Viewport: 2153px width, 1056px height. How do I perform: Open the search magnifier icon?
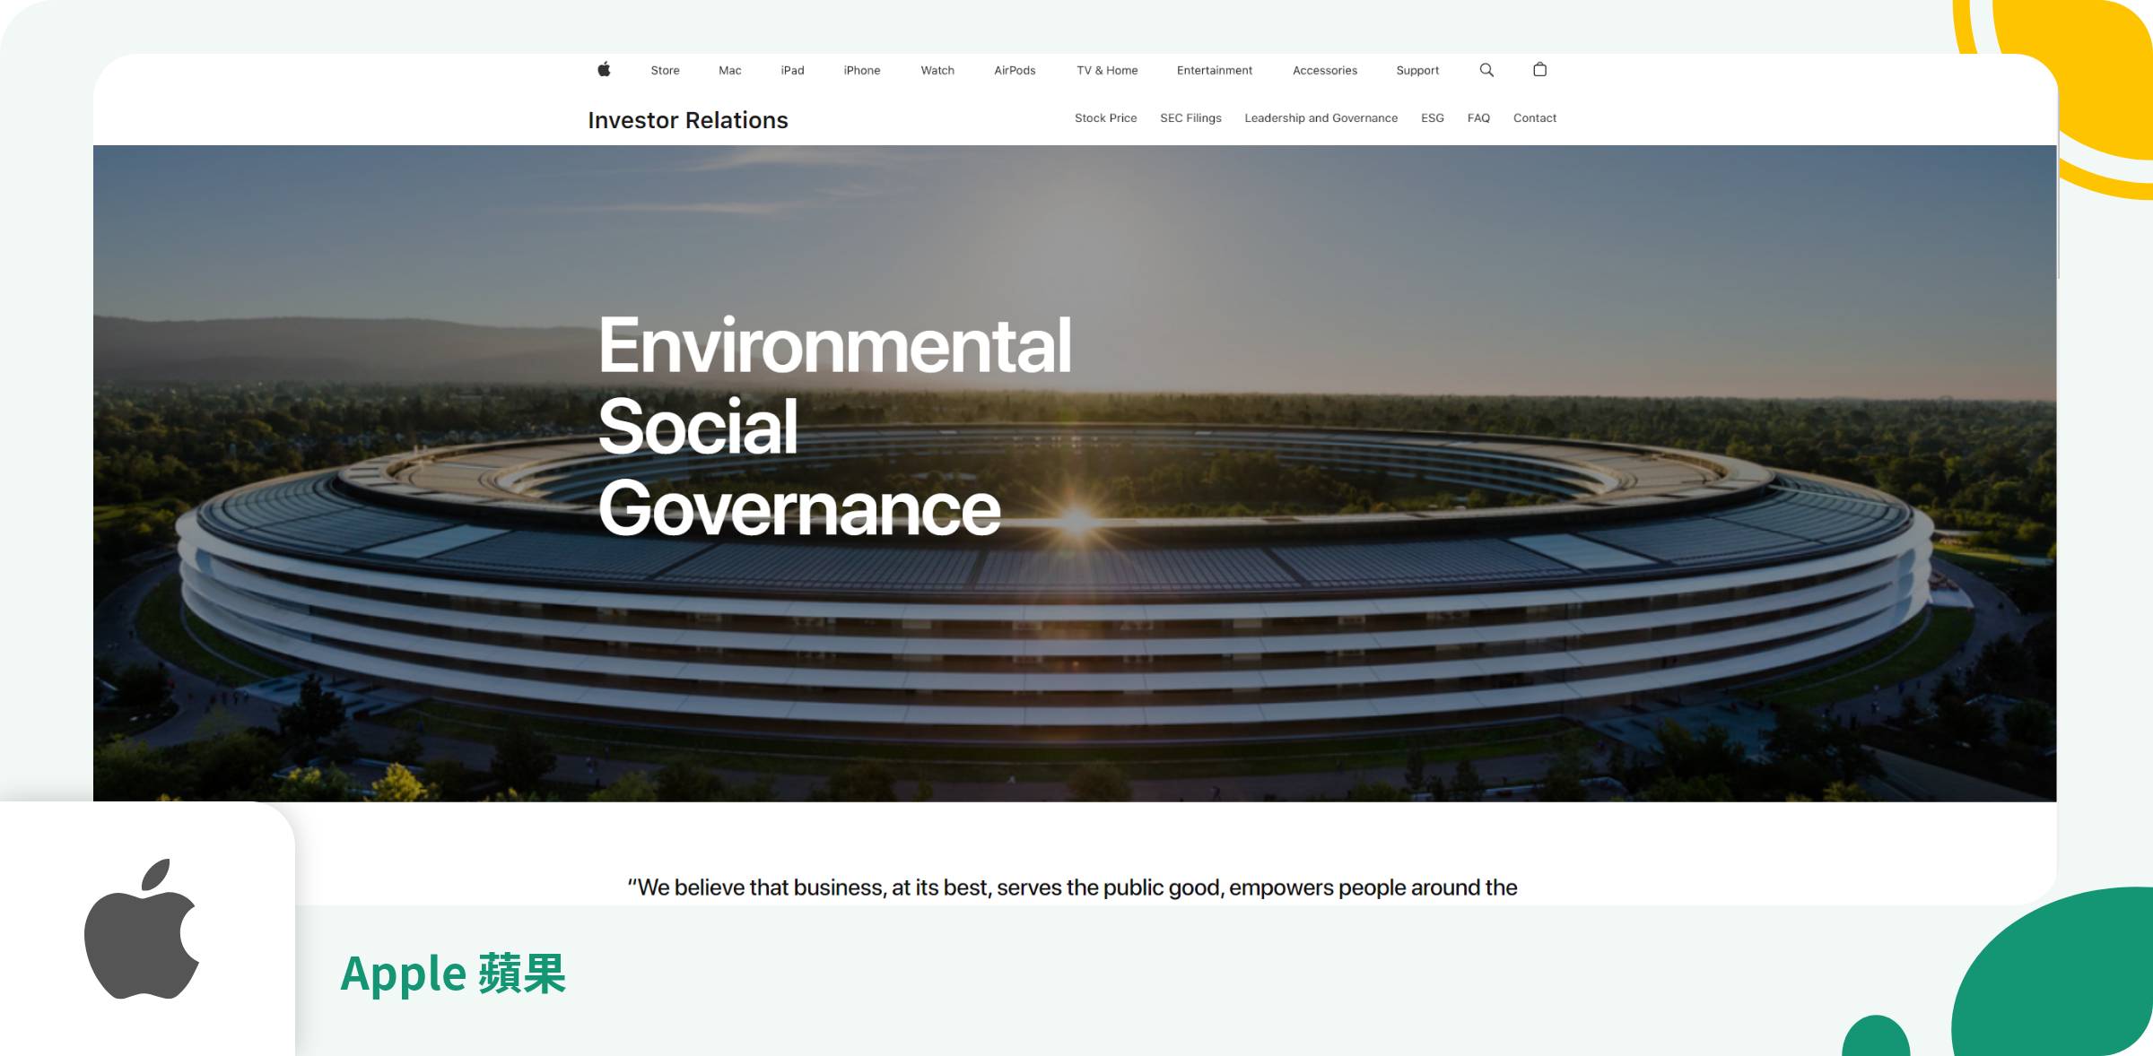pyautogui.click(x=1486, y=70)
